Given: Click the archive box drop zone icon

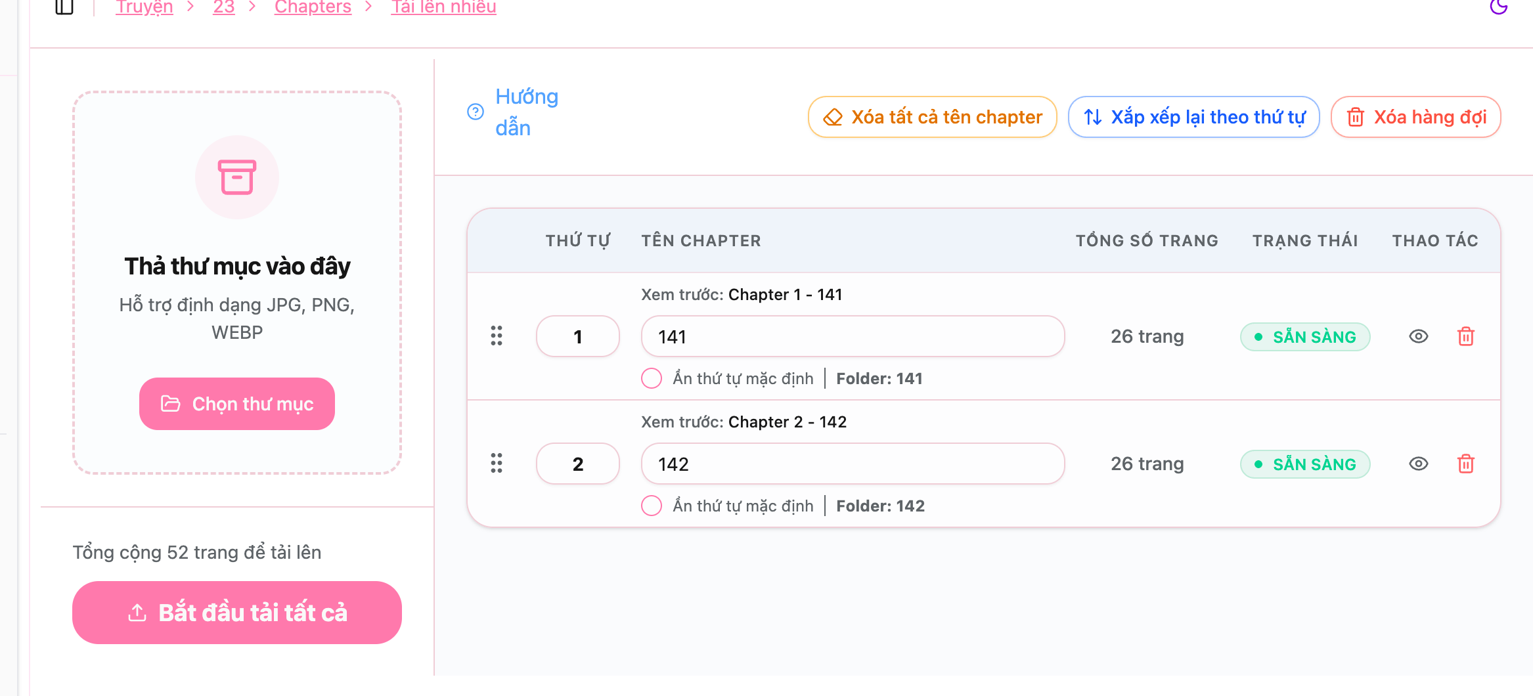Looking at the screenshot, I should tap(236, 177).
